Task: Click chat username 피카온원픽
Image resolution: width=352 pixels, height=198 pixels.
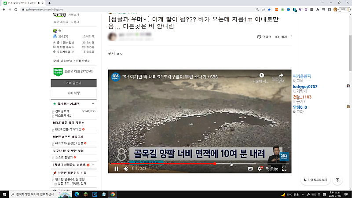Action: coord(302,76)
